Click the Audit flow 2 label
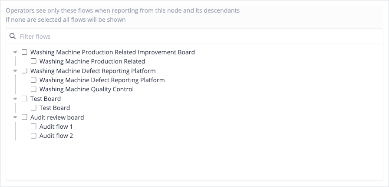The image size is (389, 187). coord(56,136)
